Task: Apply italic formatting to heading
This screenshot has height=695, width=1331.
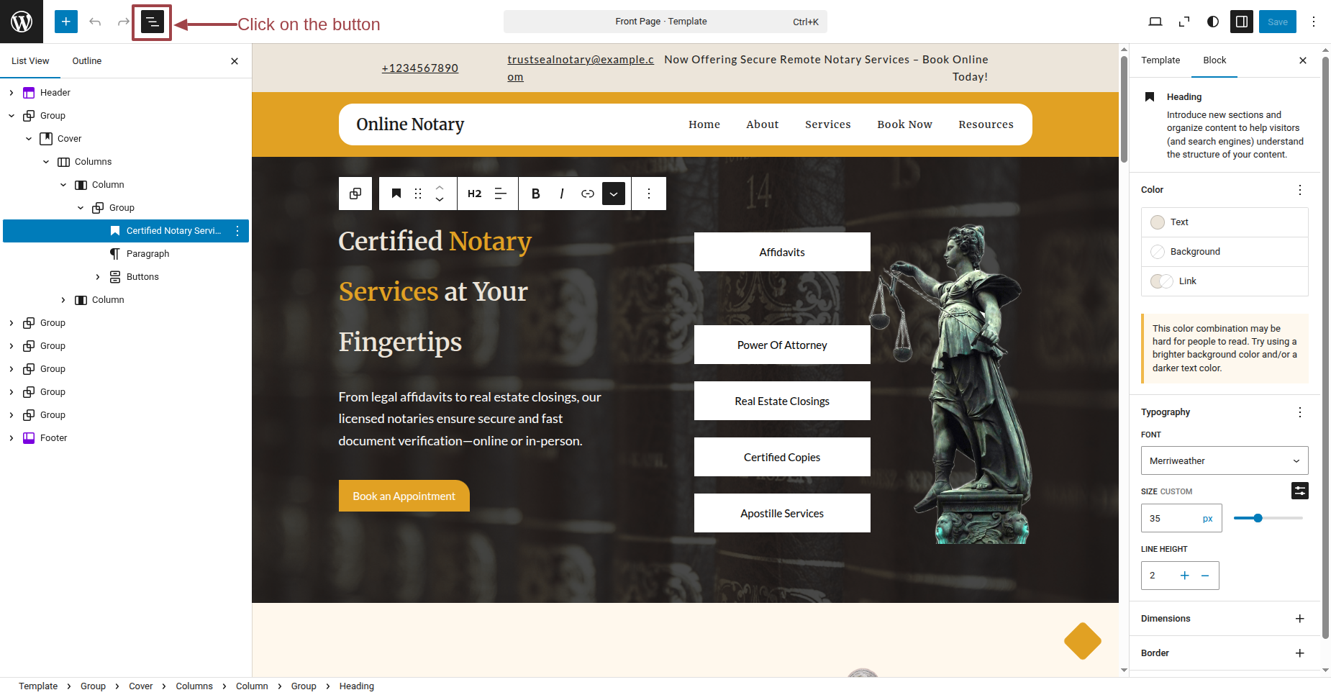Action: click(561, 194)
